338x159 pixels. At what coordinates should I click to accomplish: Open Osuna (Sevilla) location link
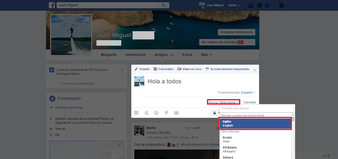pyautogui.click(x=159, y=132)
